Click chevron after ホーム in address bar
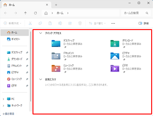The width and height of the screenshot is (153, 116). (x=68, y=13)
